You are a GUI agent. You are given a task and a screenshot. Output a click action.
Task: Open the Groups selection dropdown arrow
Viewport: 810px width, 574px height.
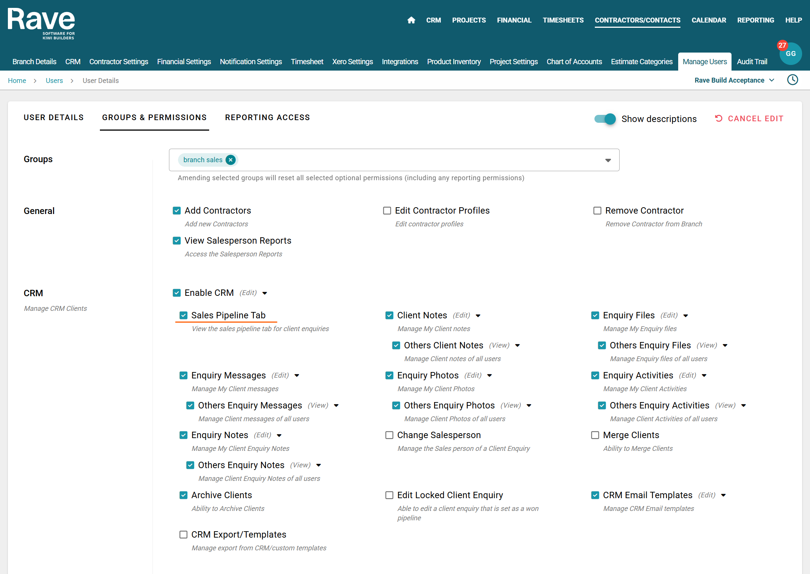(x=608, y=160)
